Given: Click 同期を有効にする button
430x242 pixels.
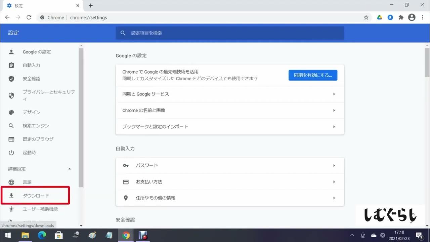Looking at the screenshot, I should tap(313, 75).
